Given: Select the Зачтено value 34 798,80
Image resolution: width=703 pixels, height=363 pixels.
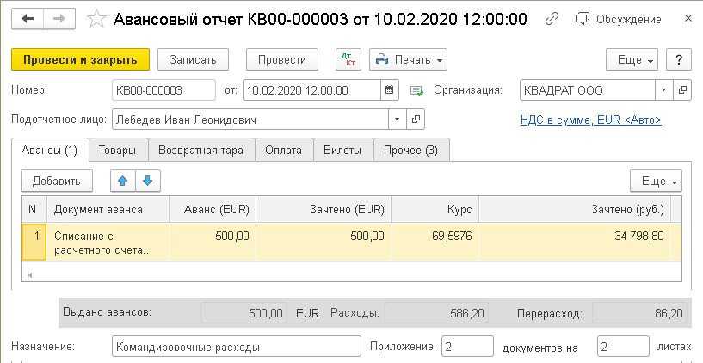Looking at the screenshot, I should click(x=575, y=242).
